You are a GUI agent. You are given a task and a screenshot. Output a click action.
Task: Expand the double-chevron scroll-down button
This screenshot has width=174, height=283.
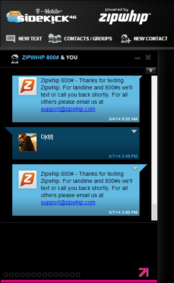(151, 70)
